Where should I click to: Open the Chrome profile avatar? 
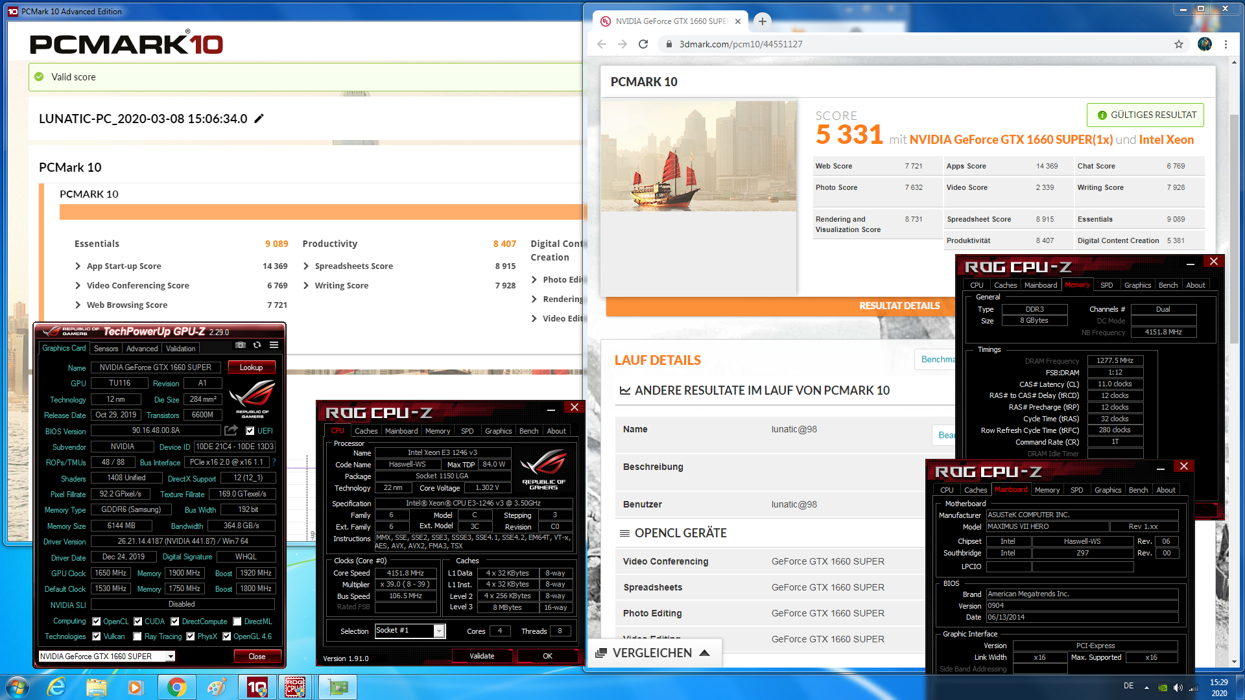point(1205,44)
